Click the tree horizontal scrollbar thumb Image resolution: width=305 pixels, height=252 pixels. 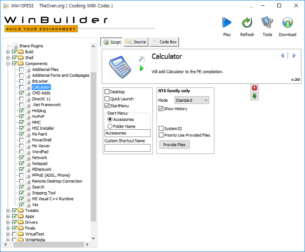49,244
